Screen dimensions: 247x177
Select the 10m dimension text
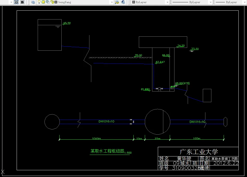click(139, 139)
